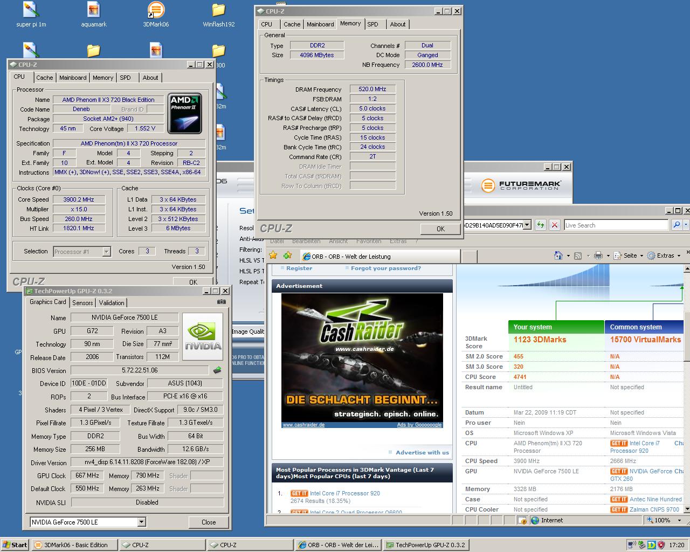This screenshot has height=552, width=690.
Task: Click the Internet zone globe in status bar
Action: tap(535, 520)
